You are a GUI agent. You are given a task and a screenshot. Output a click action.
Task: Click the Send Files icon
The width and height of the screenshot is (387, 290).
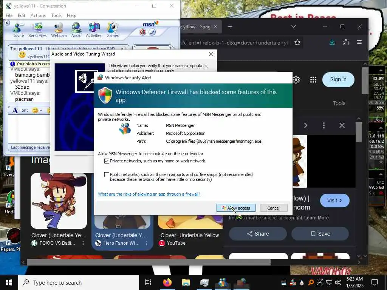37,30
